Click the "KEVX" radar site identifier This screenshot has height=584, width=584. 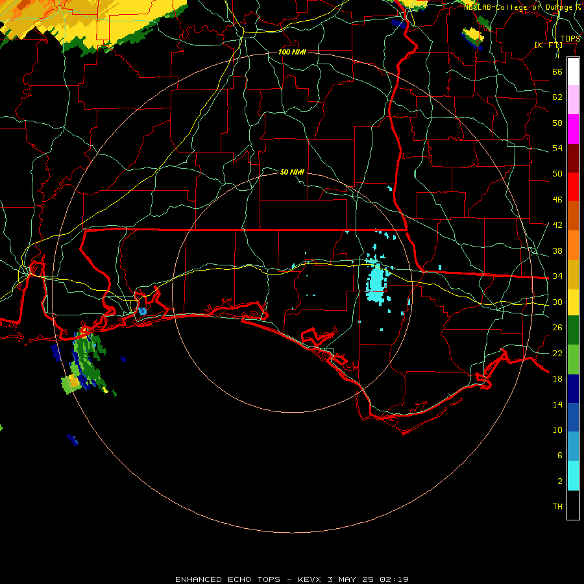[x=310, y=579]
